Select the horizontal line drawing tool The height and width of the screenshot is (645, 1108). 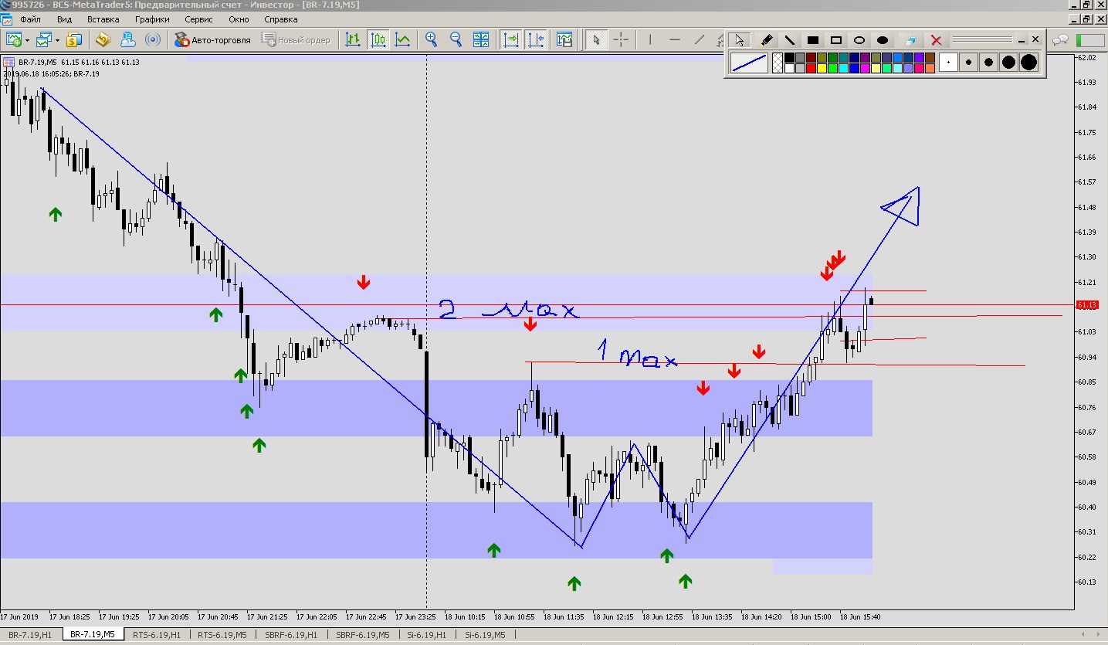[675, 39]
